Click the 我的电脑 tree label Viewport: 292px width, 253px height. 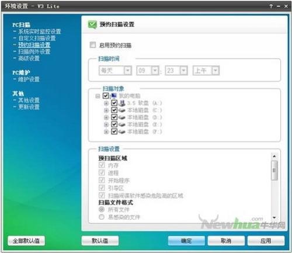[130, 96]
